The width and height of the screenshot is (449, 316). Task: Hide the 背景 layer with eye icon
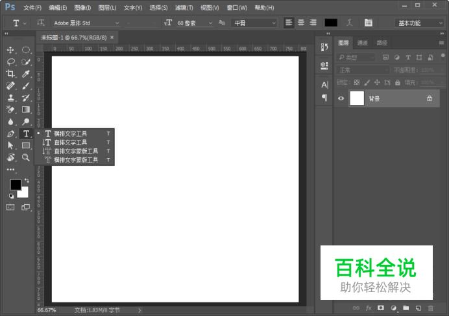tap(341, 98)
